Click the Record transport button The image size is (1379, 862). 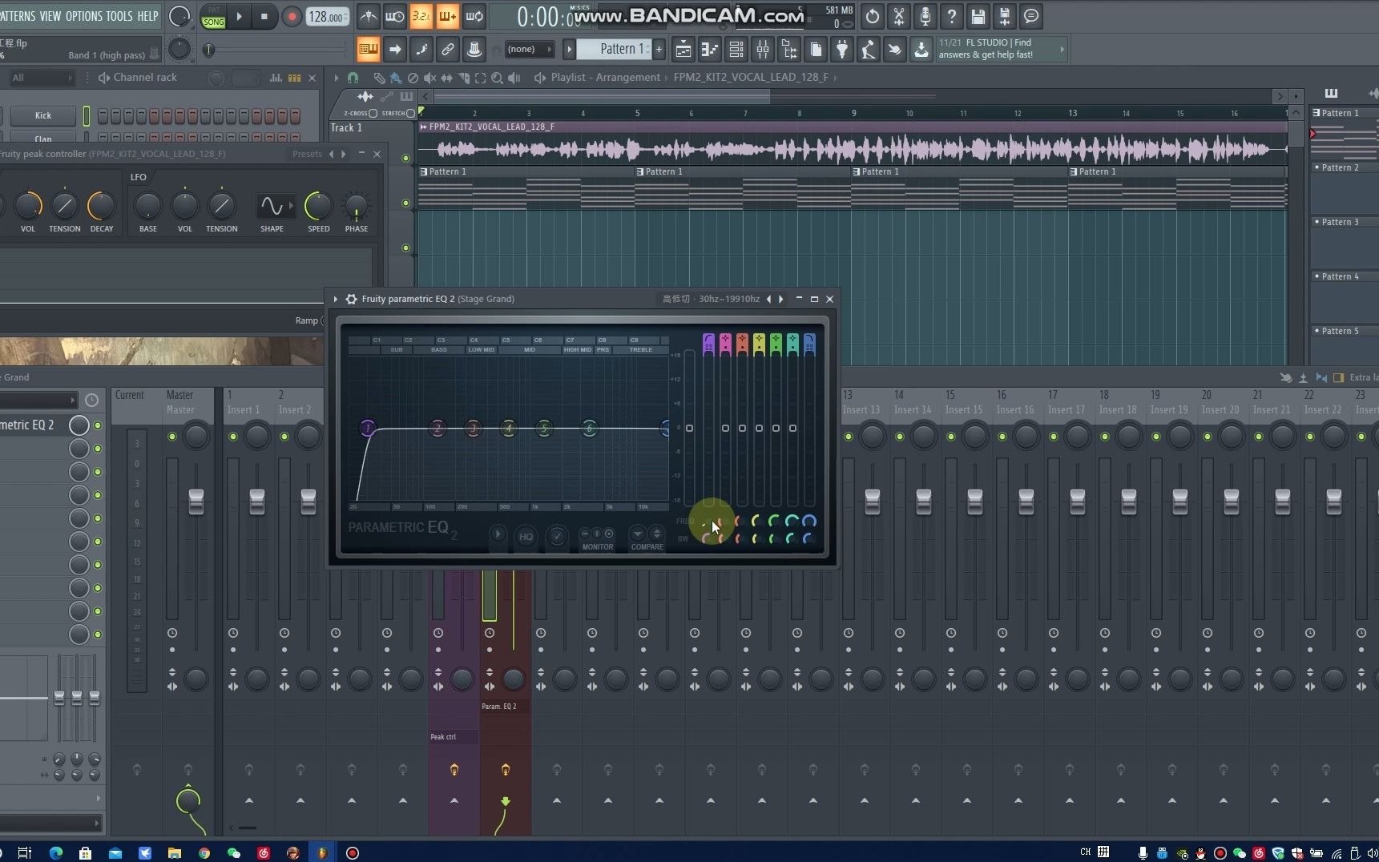pyautogui.click(x=292, y=16)
